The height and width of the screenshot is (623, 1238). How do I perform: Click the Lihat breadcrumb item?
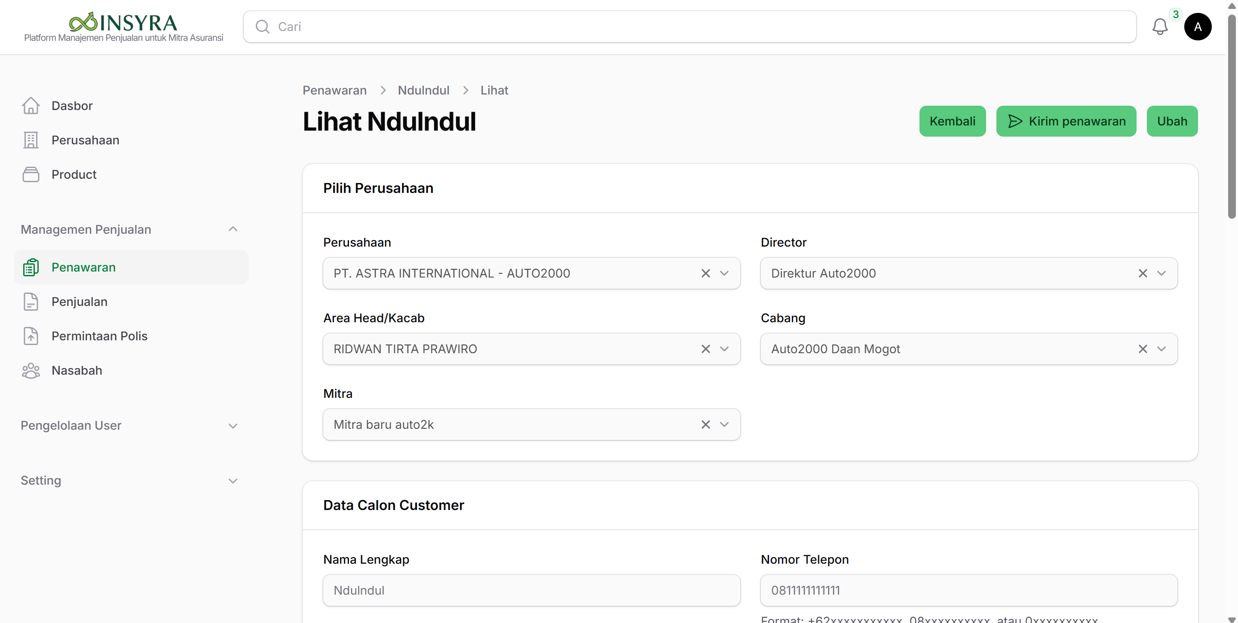494,90
